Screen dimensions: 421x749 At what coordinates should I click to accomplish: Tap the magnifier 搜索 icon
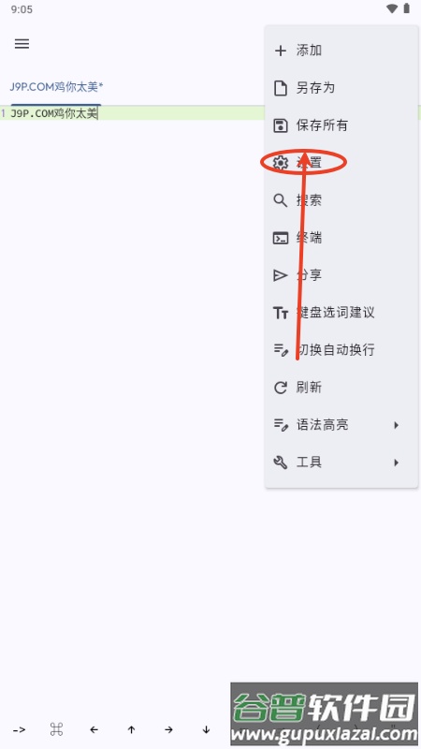click(280, 200)
